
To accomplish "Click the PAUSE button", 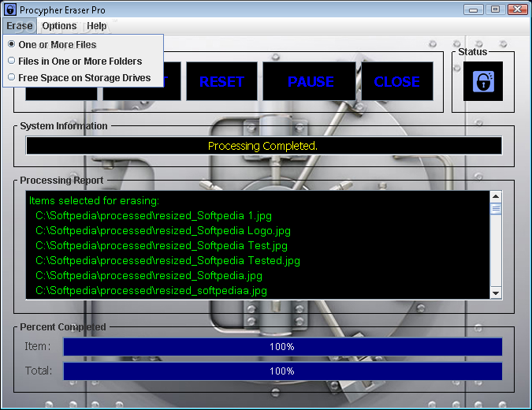I will pos(311,81).
